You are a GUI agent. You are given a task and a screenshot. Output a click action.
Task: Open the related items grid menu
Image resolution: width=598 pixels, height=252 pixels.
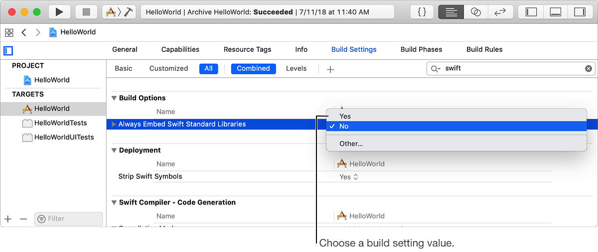pos(9,32)
